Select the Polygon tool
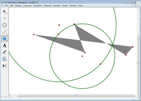The image size is (141, 101). [x=5, y=39]
